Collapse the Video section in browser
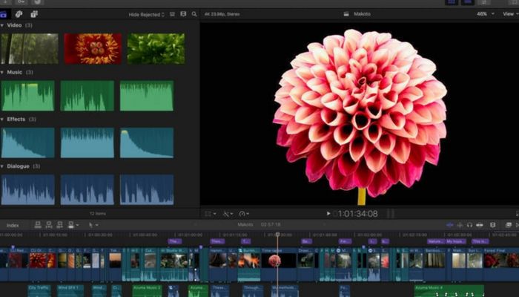The width and height of the screenshot is (519, 297). (3, 25)
